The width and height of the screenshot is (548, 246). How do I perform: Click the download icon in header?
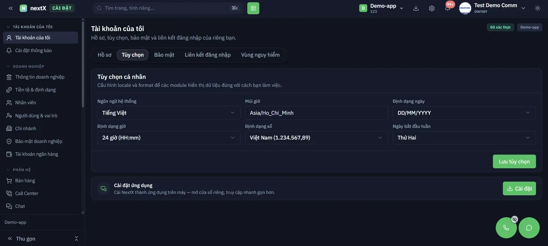[416, 8]
